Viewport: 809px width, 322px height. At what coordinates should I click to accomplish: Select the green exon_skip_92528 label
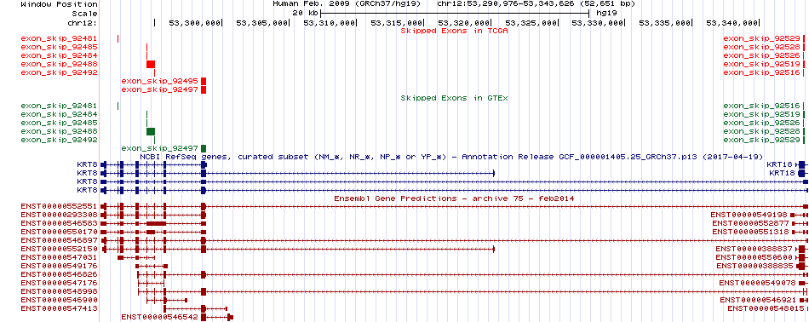[x=761, y=131]
